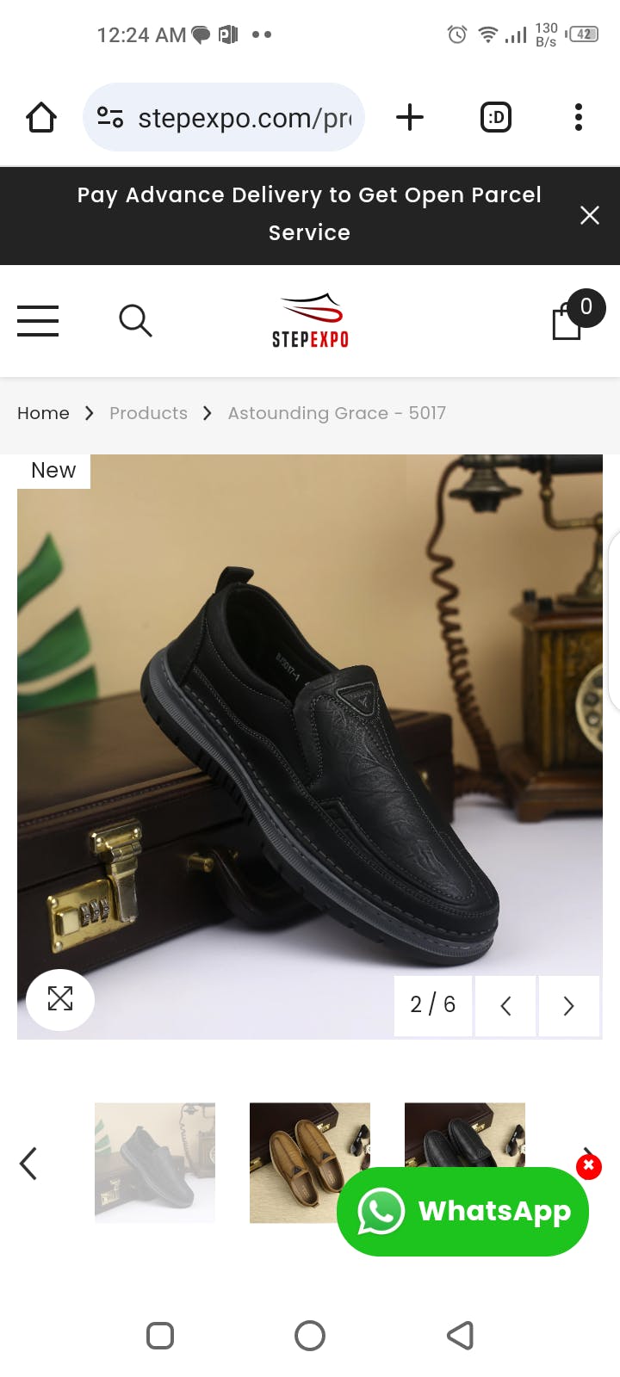The image size is (620, 1377).
Task: Open the shopping cart bag
Action: pos(568,320)
